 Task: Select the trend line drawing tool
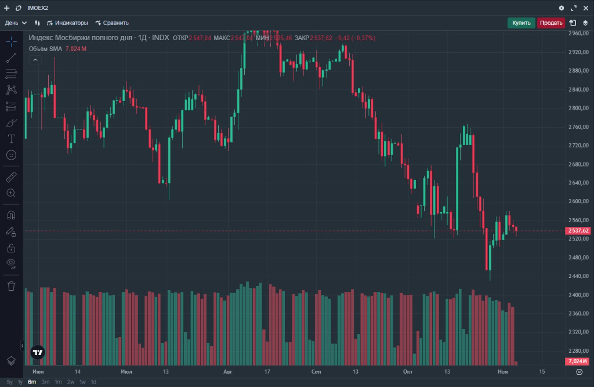[x=11, y=57]
